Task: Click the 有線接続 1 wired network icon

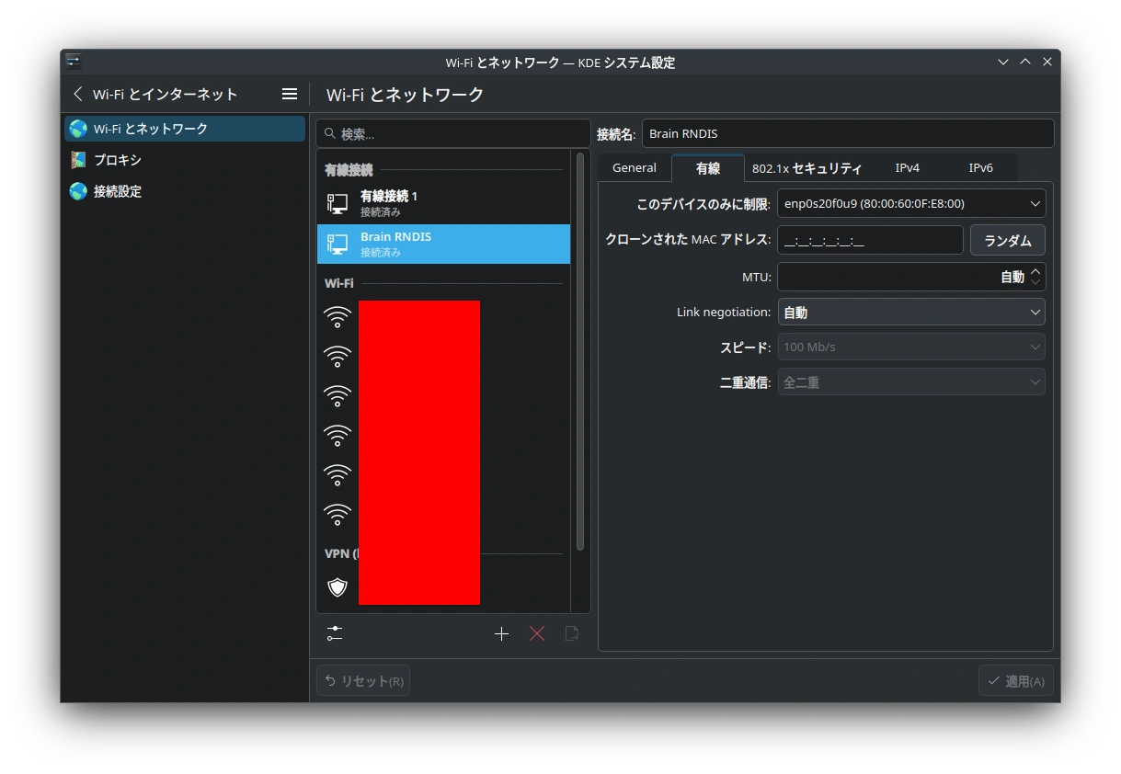Action: pos(337,203)
